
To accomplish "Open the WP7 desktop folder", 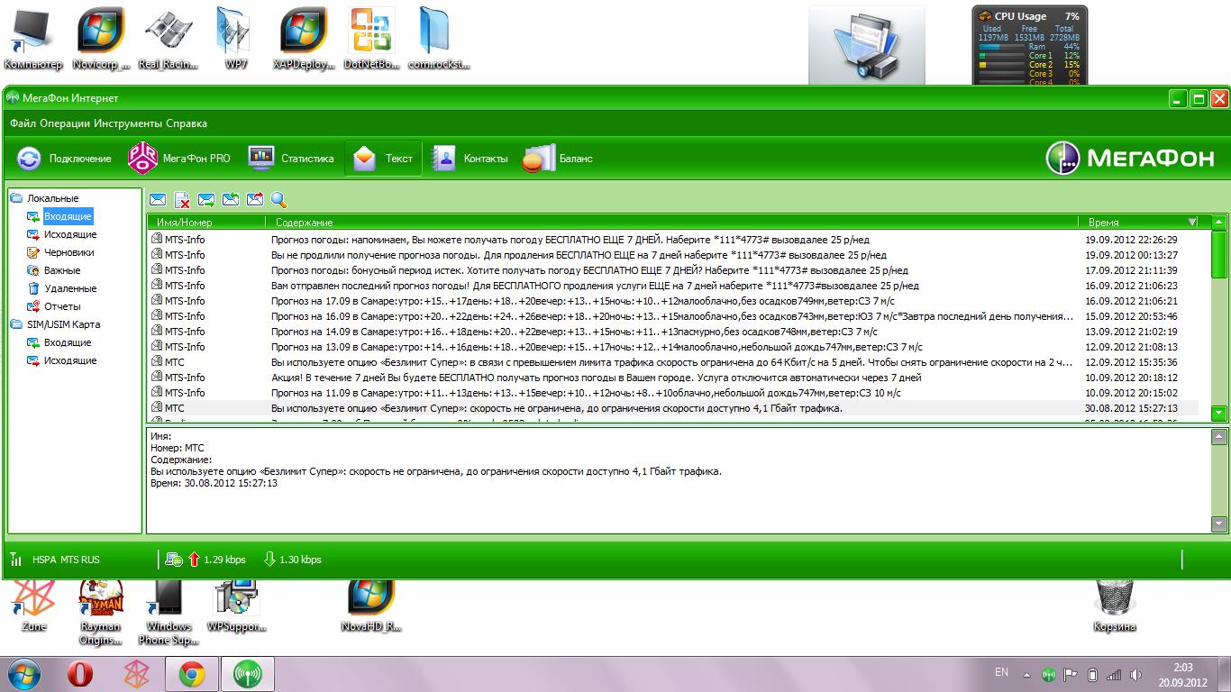I will click(x=236, y=39).
